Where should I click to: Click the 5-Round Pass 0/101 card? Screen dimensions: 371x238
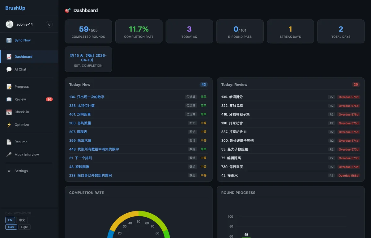(240, 31)
